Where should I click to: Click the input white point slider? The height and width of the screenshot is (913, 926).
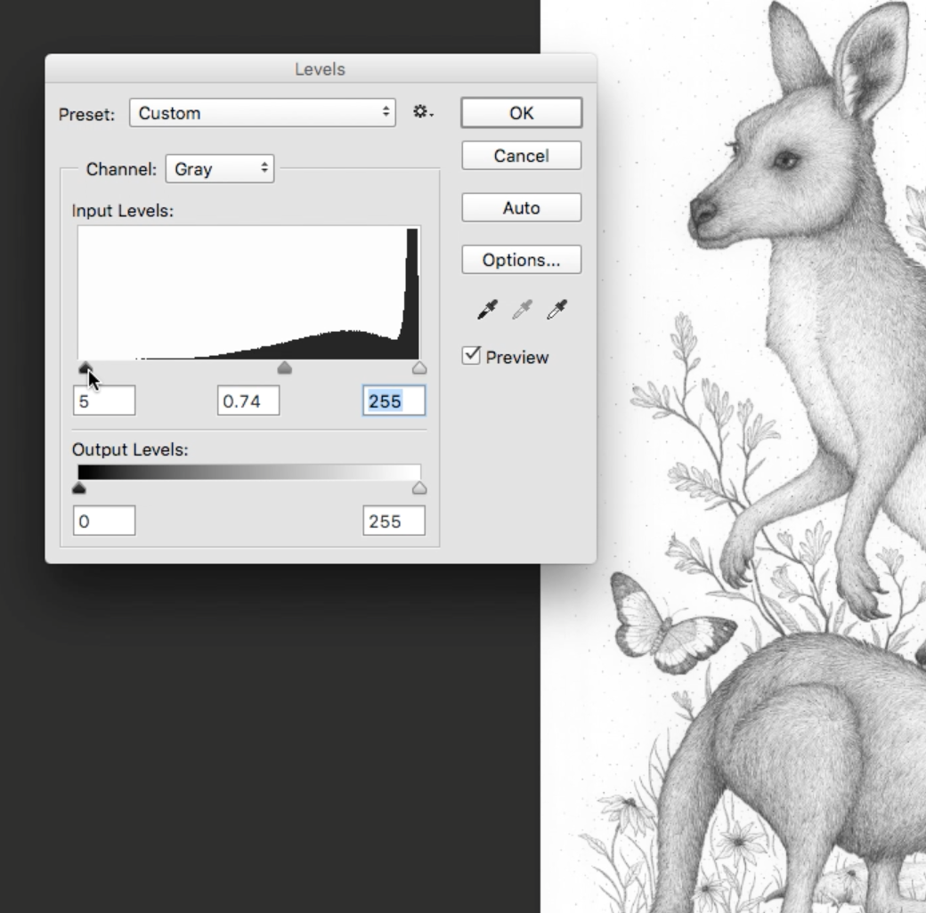419,368
